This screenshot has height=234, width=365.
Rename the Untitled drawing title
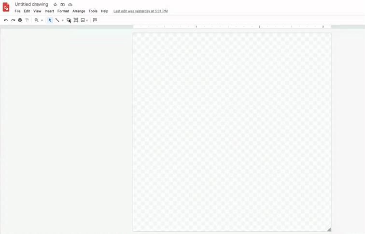pos(31,4)
